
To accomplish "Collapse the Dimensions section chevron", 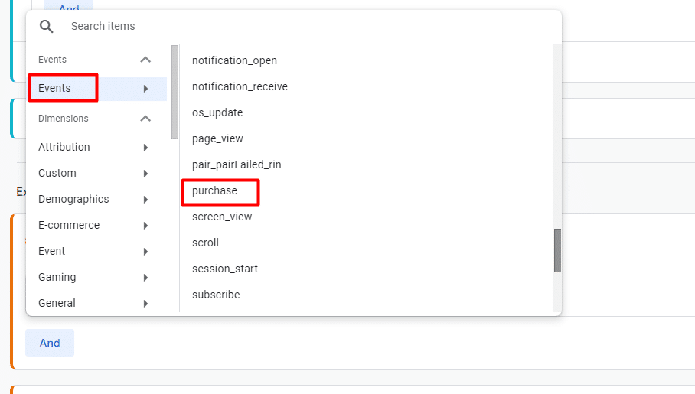I will coord(145,119).
